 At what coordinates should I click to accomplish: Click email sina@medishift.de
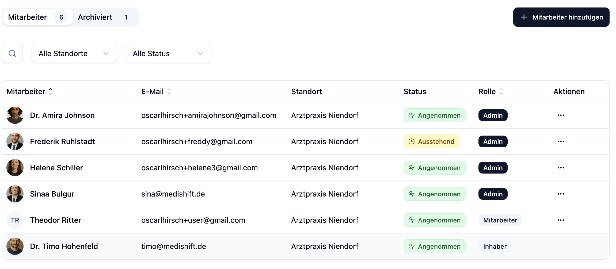173,194
